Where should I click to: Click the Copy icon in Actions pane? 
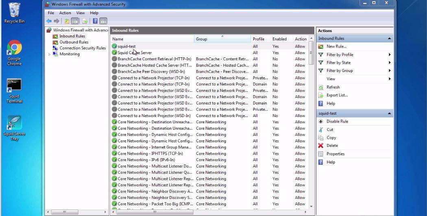321,137
